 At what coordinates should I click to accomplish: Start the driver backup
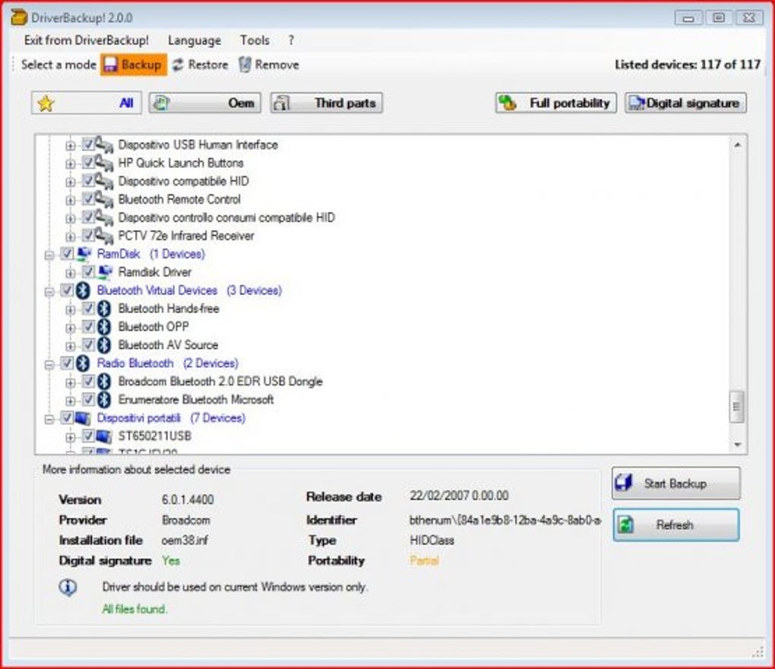(x=675, y=483)
